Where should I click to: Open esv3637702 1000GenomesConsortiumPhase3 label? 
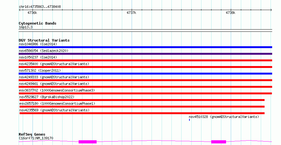[x=57, y=90]
